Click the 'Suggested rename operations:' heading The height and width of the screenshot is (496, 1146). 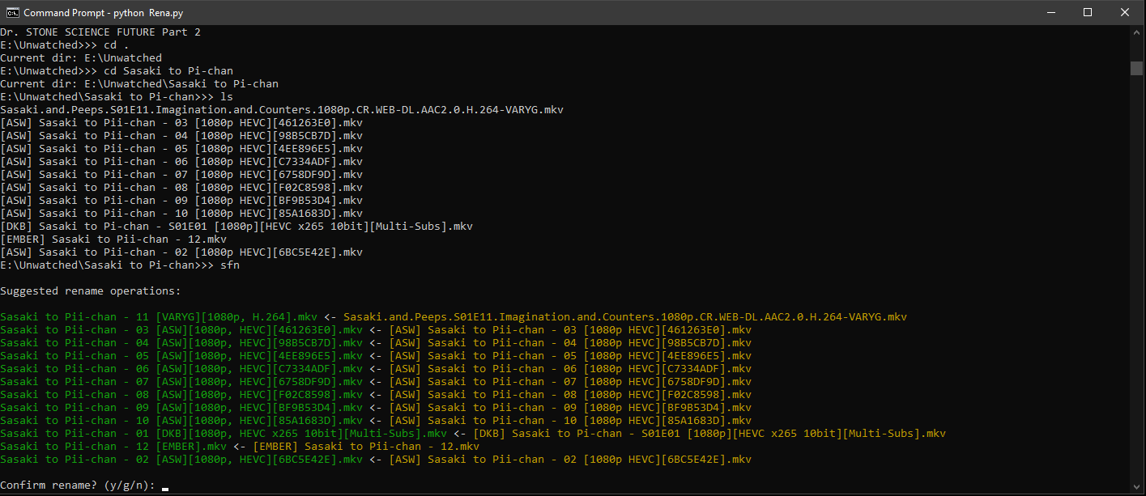pos(91,291)
